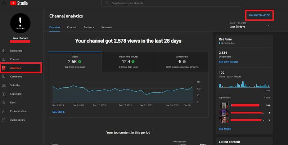Viewport: 288px width, 145px height.
Task: Click the 28-day views line chart
Action: point(123,92)
